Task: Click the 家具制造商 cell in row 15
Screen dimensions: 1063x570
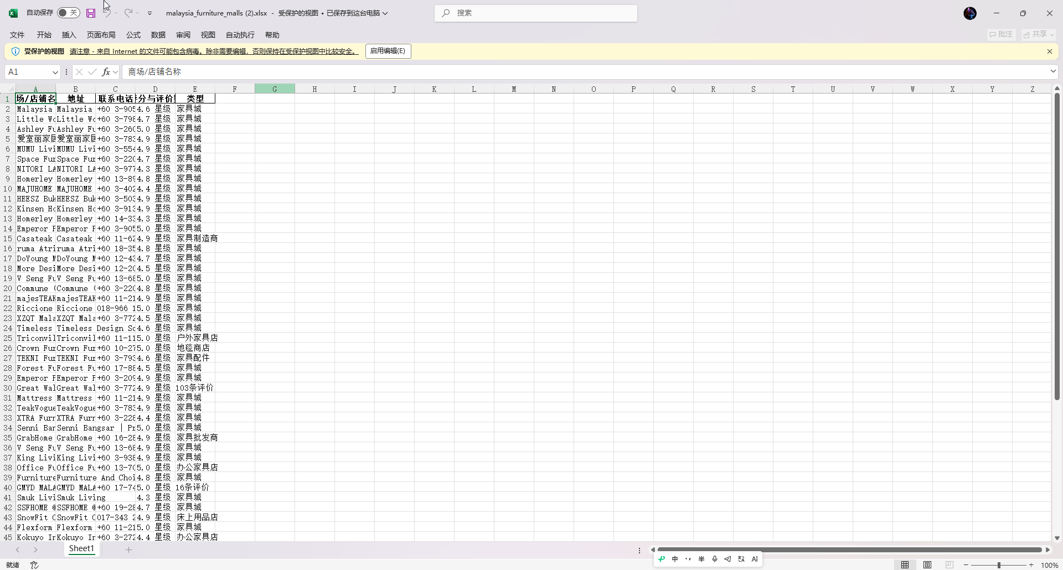Action: click(197, 239)
